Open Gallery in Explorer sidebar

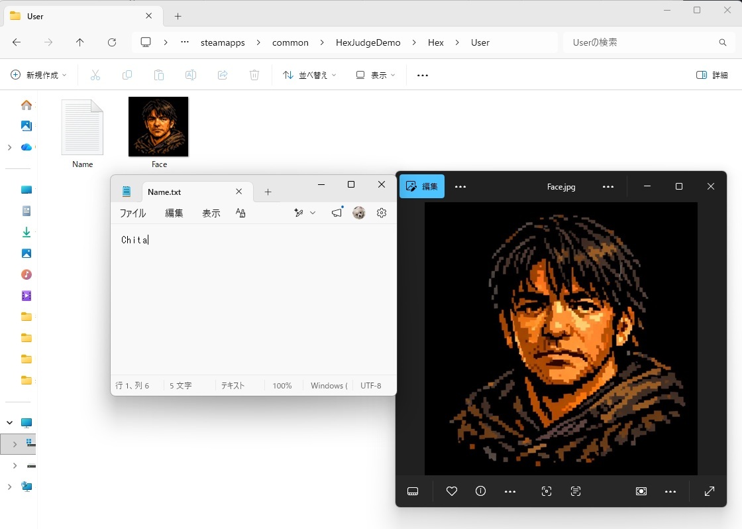point(26,125)
